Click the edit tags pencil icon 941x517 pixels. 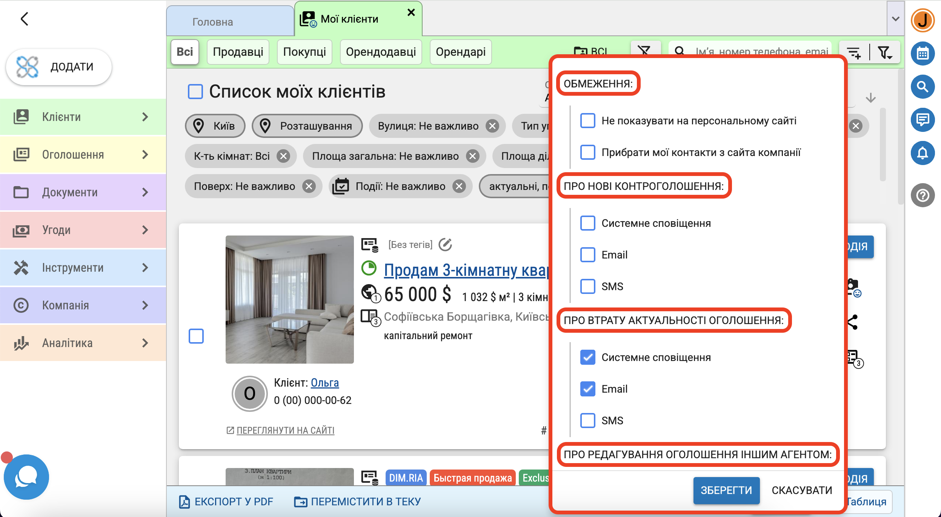[445, 245]
